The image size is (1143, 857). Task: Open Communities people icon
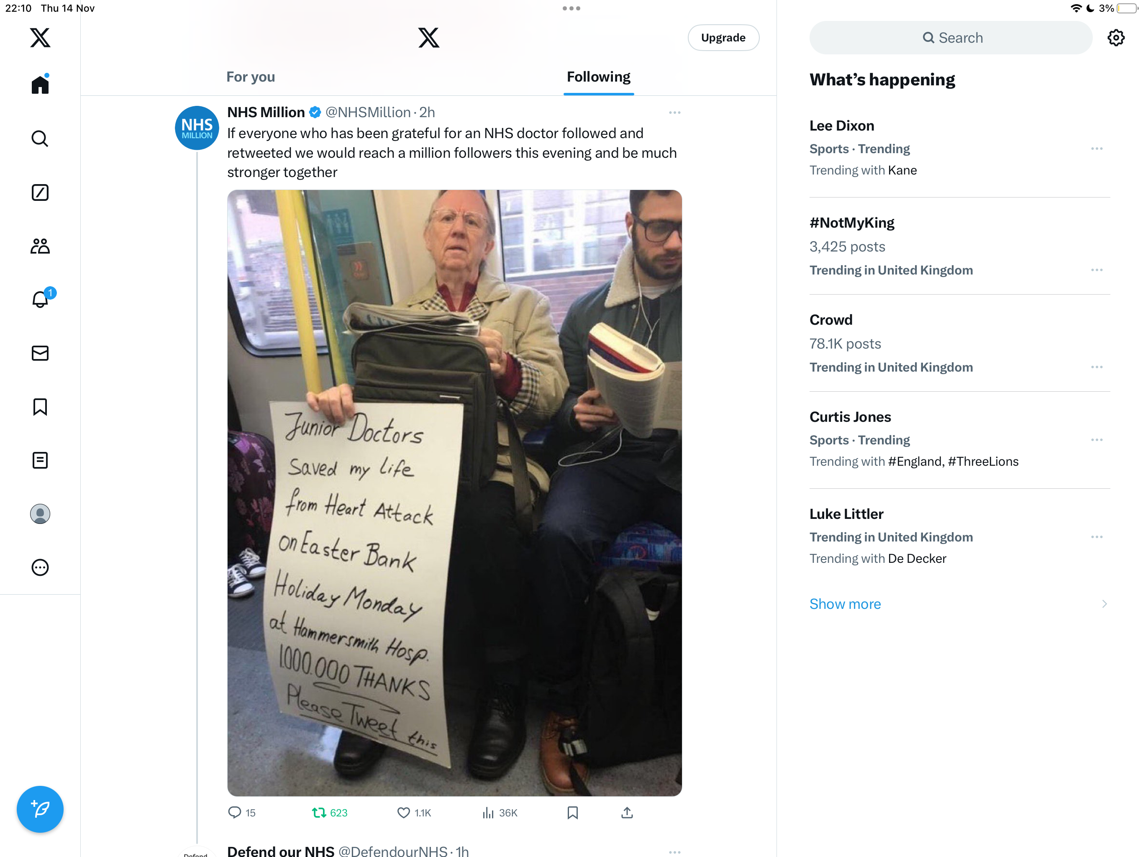[40, 246]
